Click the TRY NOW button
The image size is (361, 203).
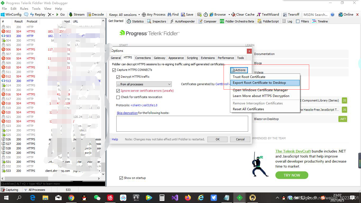coord(292,175)
